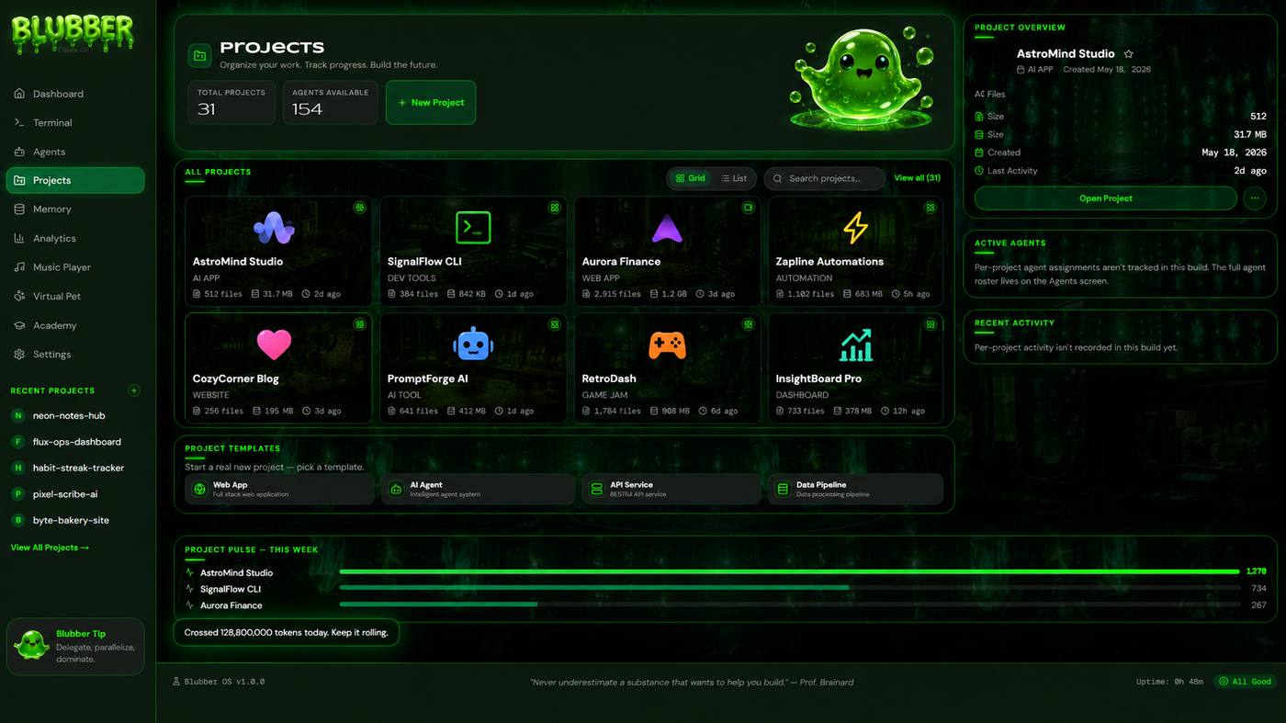Star the AstroMind Studio project
Viewport: 1286px width, 723px height.
[x=1129, y=54]
